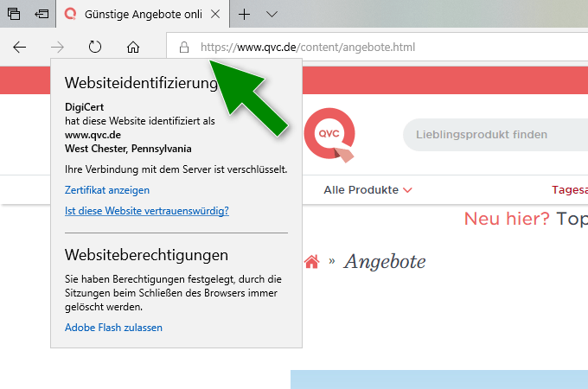Open the tabs you've set aside icon
Image resolution: width=588 pixels, height=389 pixels.
(14, 14)
